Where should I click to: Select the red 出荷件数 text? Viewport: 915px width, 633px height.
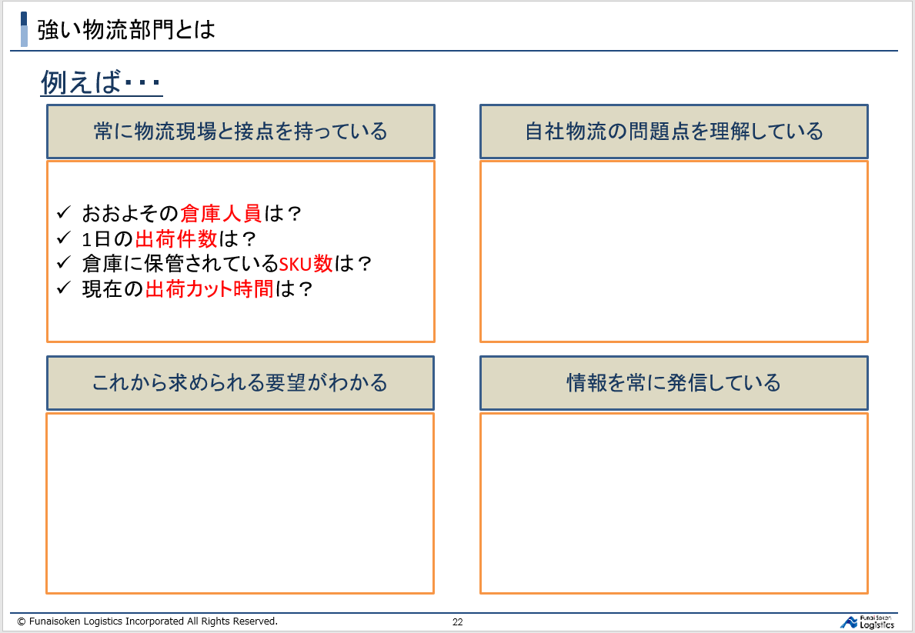click(x=176, y=238)
